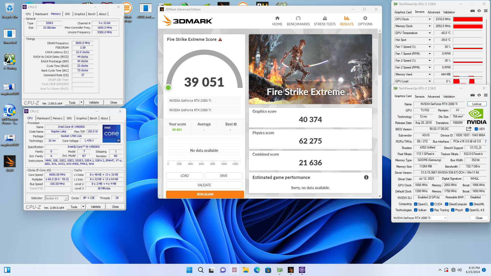491x276 pixels.
Task: Open RESULTS in 3DMark navigation
Action: pyautogui.click(x=347, y=21)
